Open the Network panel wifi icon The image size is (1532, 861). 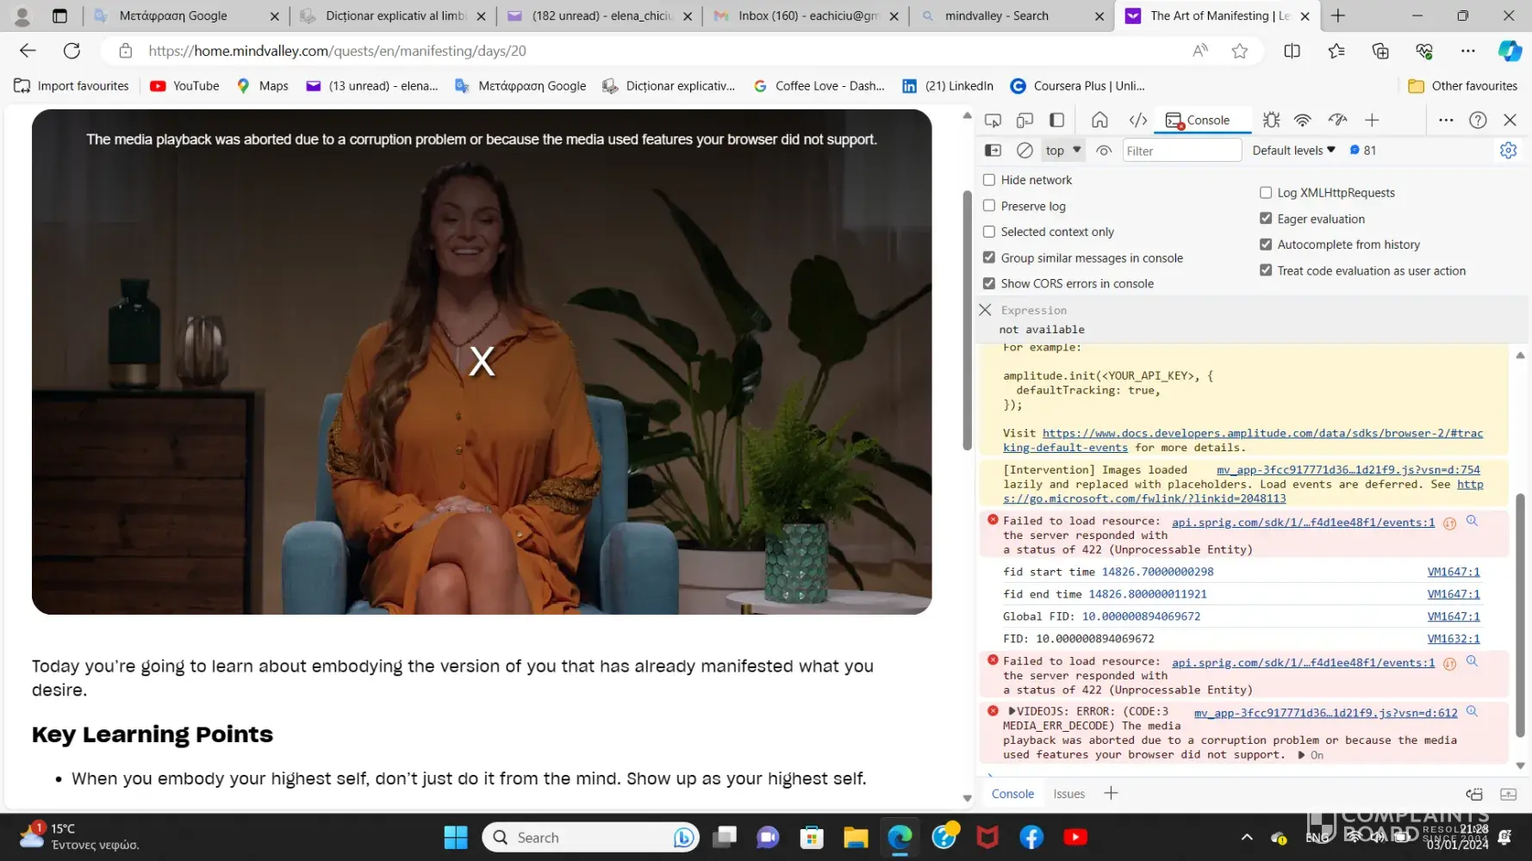click(x=1303, y=121)
